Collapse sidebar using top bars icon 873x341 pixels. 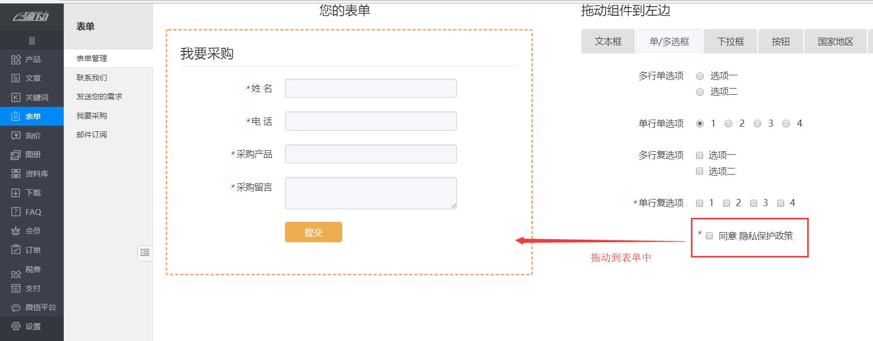point(32,41)
